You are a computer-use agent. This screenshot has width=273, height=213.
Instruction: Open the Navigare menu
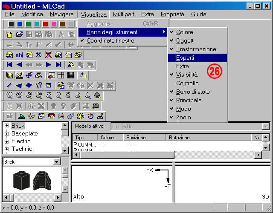pos(61,14)
